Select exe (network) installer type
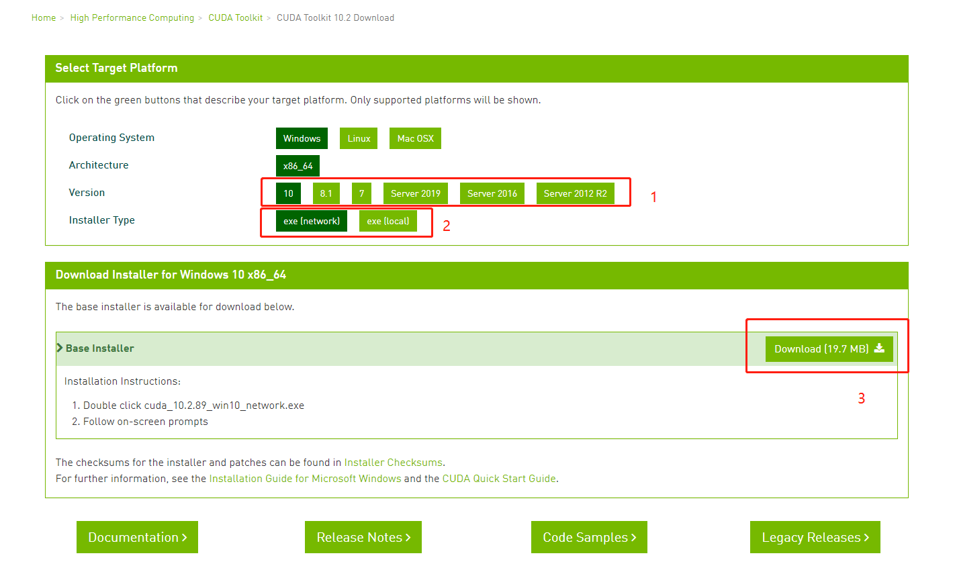This screenshot has width=955, height=570. (312, 221)
